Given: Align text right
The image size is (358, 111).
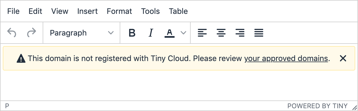Looking at the screenshot, I should 240,33.
